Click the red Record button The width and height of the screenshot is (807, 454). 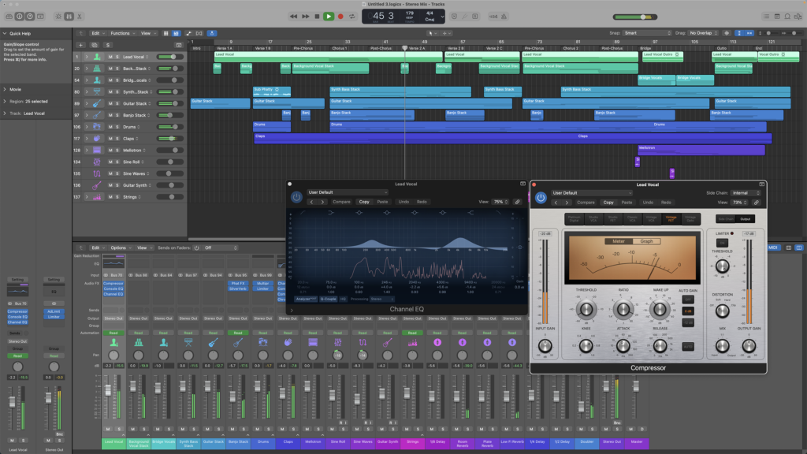point(340,17)
